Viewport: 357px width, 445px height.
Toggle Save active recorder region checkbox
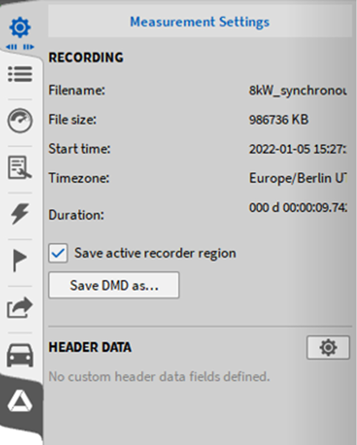click(58, 253)
